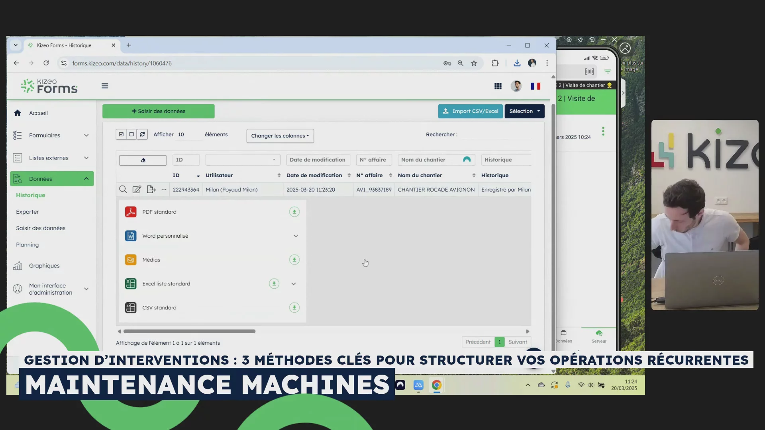Open the microphone tray icon
This screenshot has height=430, width=765.
click(x=568, y=385)
